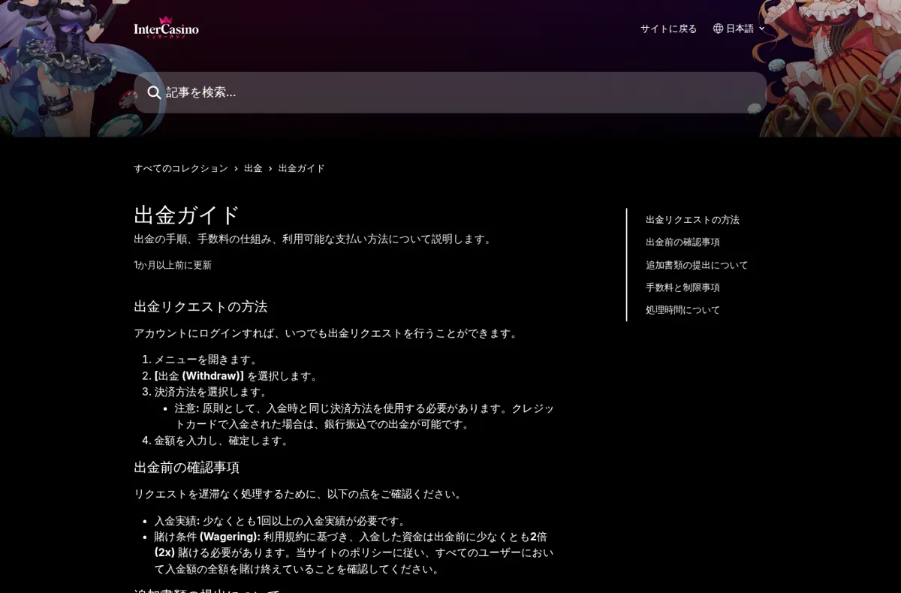
Task: Click the article description under the title
Action: pos(314,239)
